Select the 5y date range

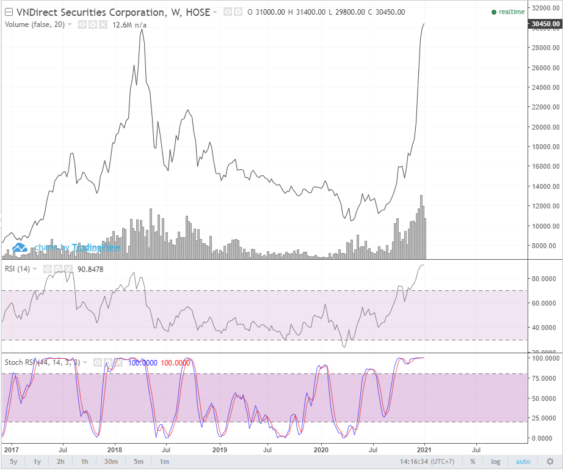click(13, 461)
